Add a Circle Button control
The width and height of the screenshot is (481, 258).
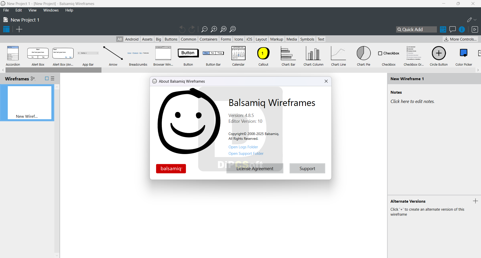(x=439, y=56)
